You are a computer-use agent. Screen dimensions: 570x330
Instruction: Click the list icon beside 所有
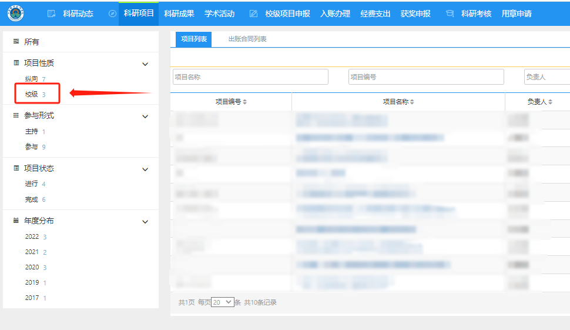point(16,42)
